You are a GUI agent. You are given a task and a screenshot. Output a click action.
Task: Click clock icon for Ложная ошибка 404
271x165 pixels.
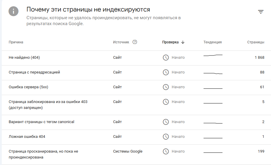pos(166,137)
